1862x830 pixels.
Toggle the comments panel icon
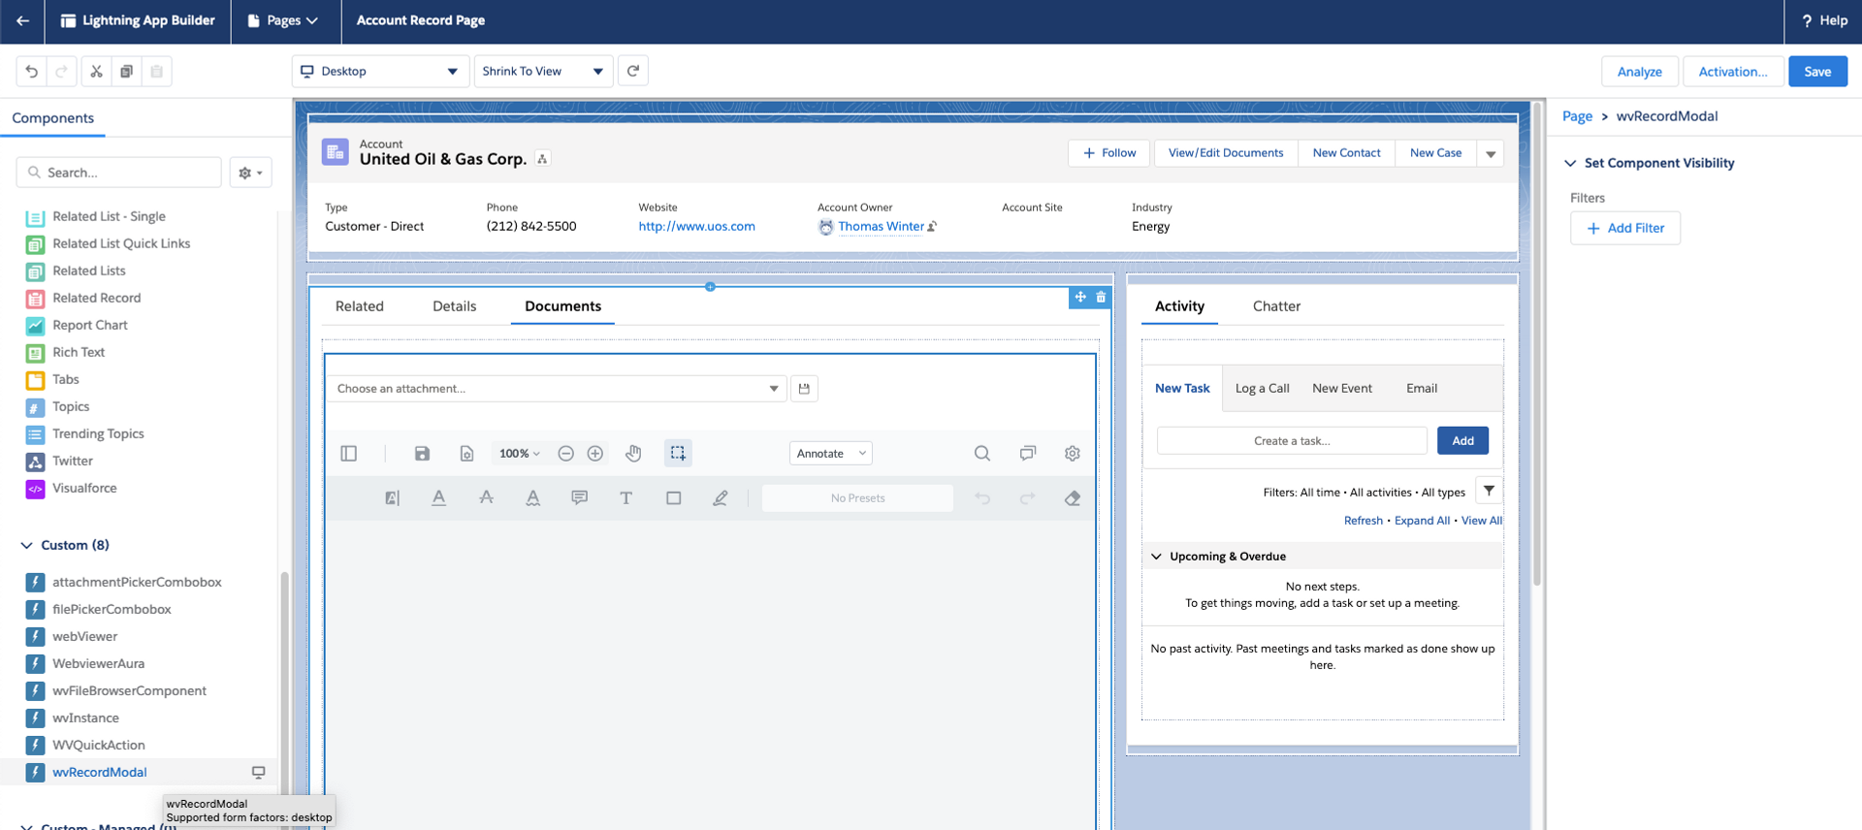[1028, 453]
